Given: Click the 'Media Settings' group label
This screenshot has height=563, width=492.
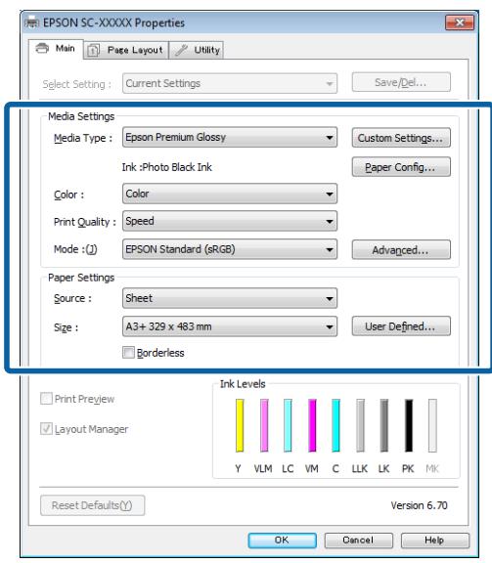Looking at the screenshot, I should (x=81, y=116).
